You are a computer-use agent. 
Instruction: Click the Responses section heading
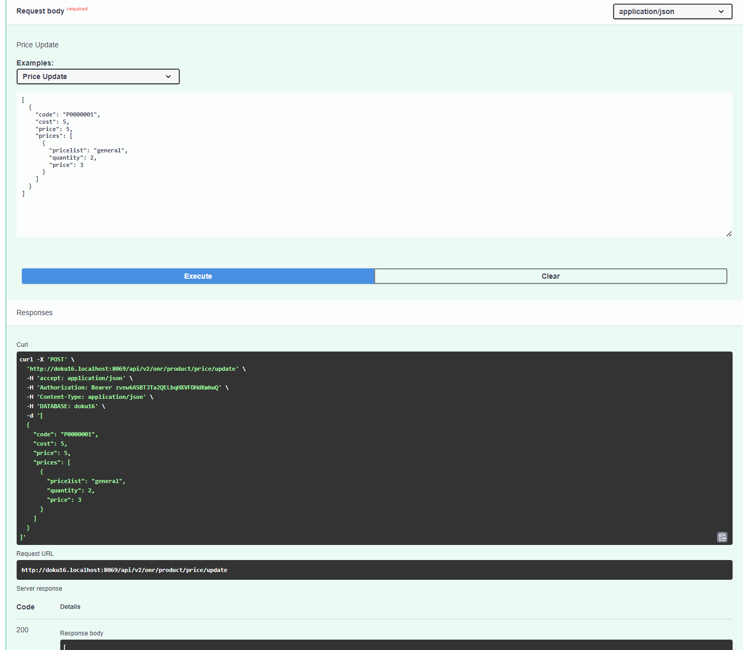34,313
